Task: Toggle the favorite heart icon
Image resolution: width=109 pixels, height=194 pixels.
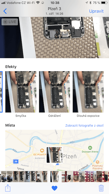Action: coord(55,188)
